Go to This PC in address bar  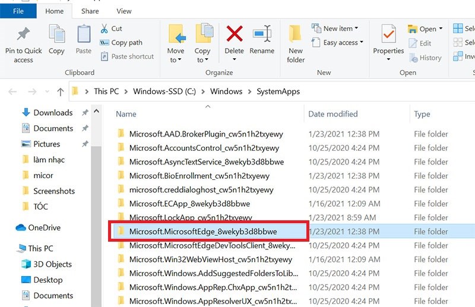tap(106, 91)
